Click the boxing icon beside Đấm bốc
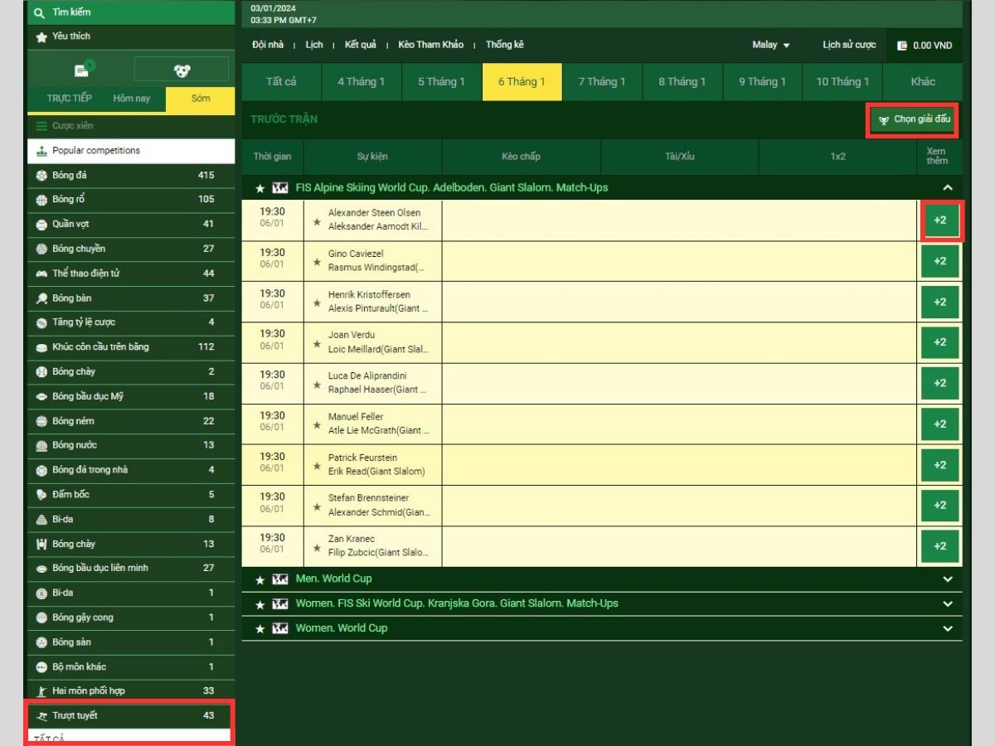The image size is (995, 746). pos(42,495)
